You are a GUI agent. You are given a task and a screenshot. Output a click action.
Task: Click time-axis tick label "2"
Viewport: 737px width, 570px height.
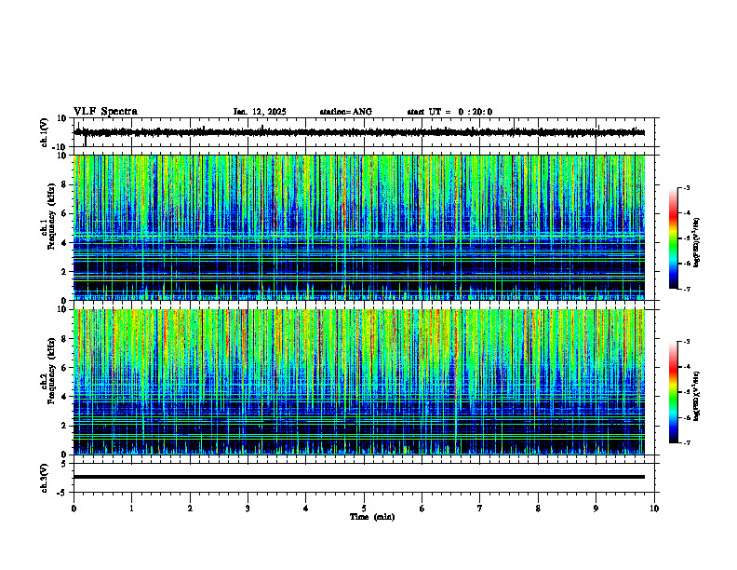pyautogui.click(x=190, y=509)
